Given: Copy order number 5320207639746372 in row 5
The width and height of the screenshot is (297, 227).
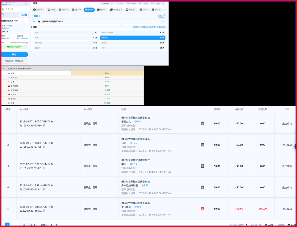Looking at the screenshot, I should pyautogui.click(x=44, y=211).
